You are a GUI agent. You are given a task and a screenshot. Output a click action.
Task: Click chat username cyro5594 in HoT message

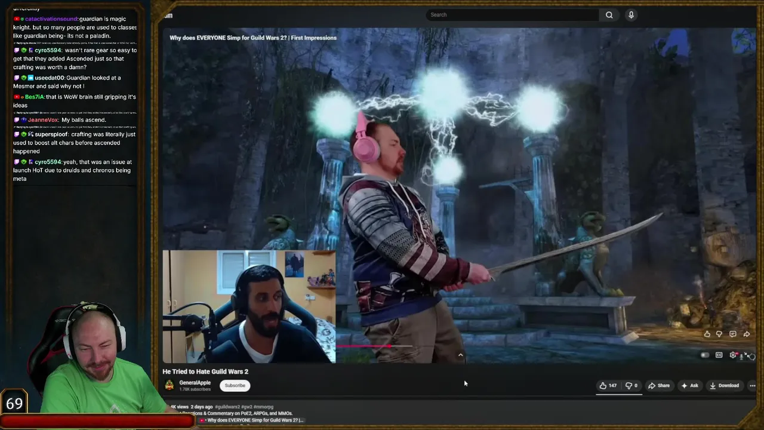pyautogui.click(x=48, y=162)
